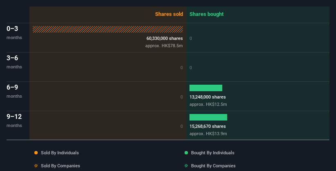Click the green bar for 9–12 months
The image size is (336, 171).
click(x=208, y=117)
